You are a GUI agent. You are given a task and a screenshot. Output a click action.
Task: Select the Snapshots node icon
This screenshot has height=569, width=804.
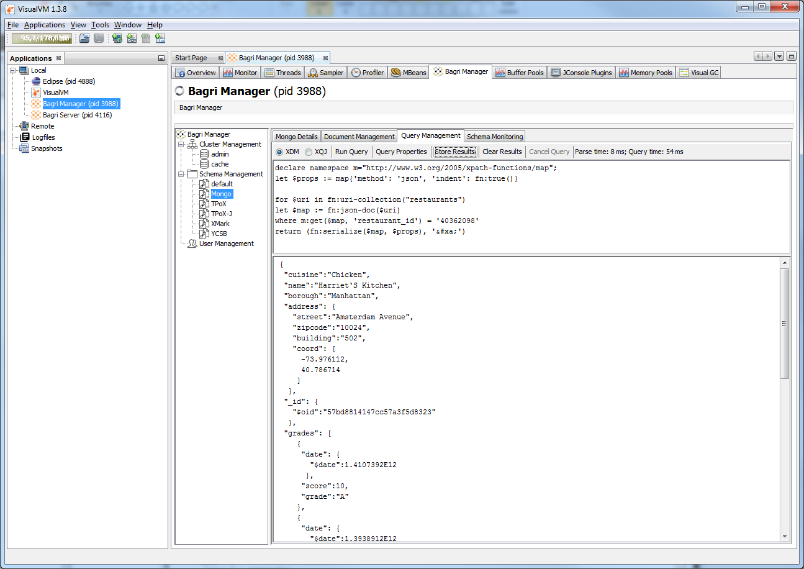click(24, 148)
